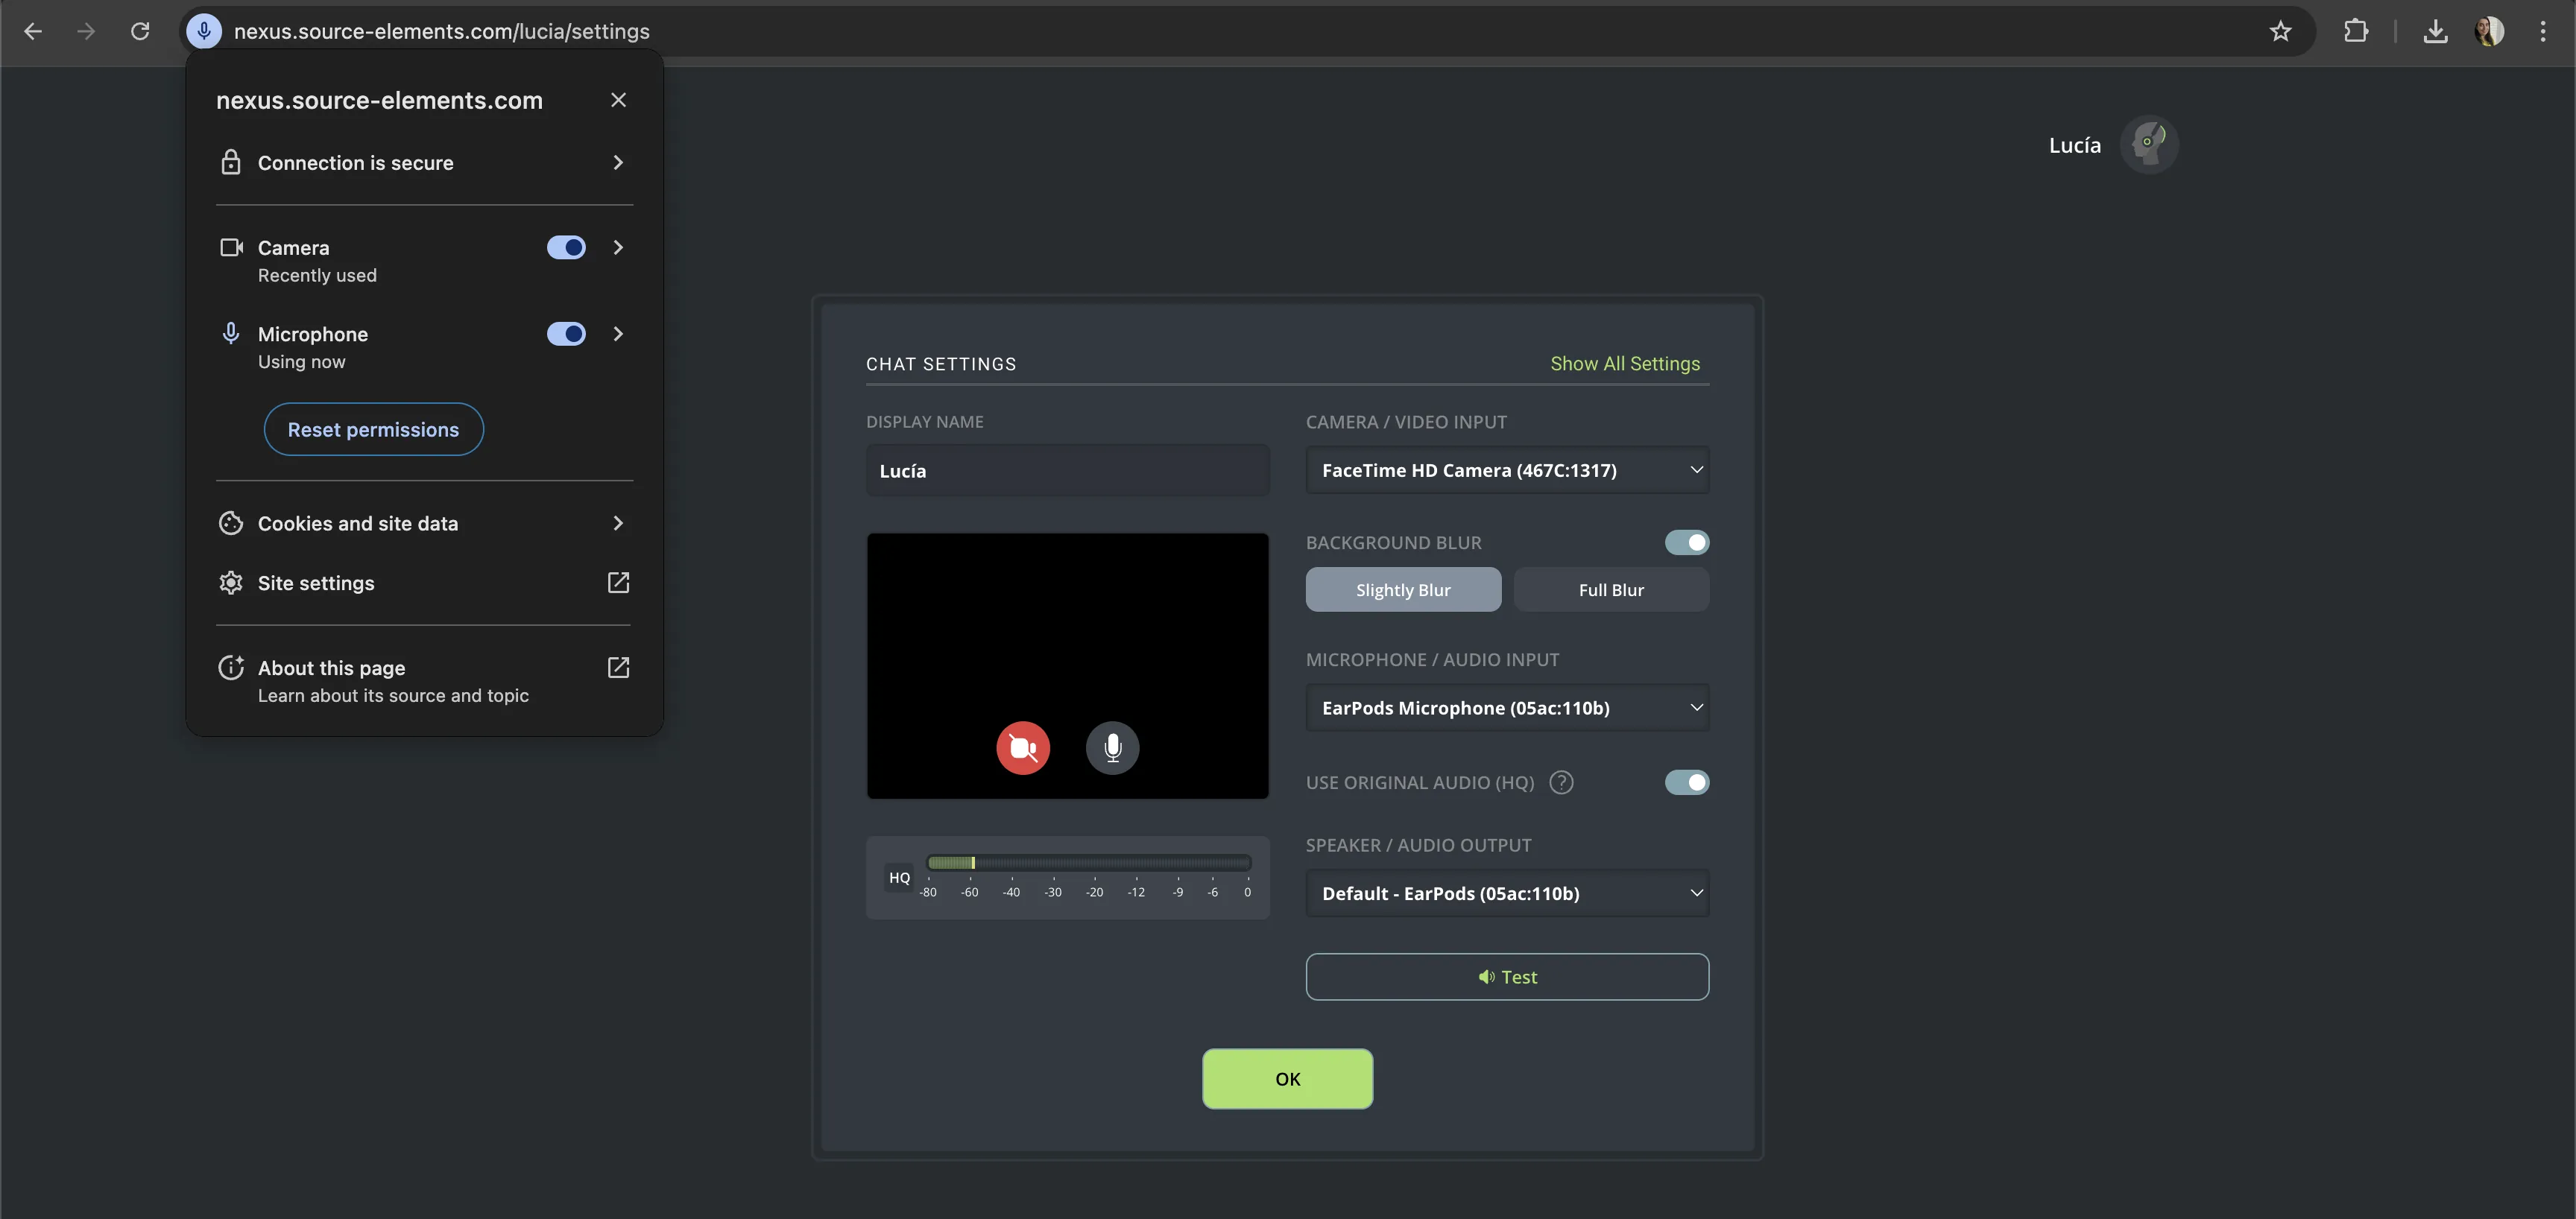
Task: Open Site settings entry
Action: (x=424, y=583)
